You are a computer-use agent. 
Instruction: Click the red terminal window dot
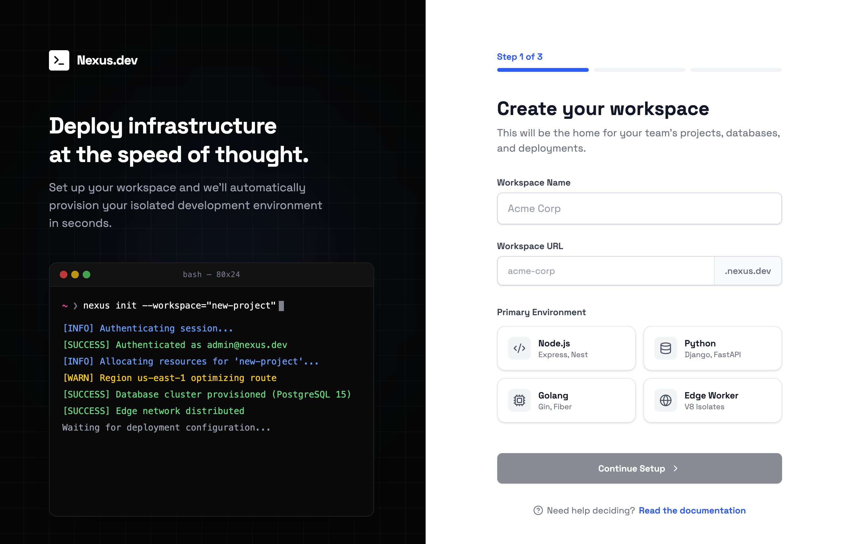click(64, 275)
